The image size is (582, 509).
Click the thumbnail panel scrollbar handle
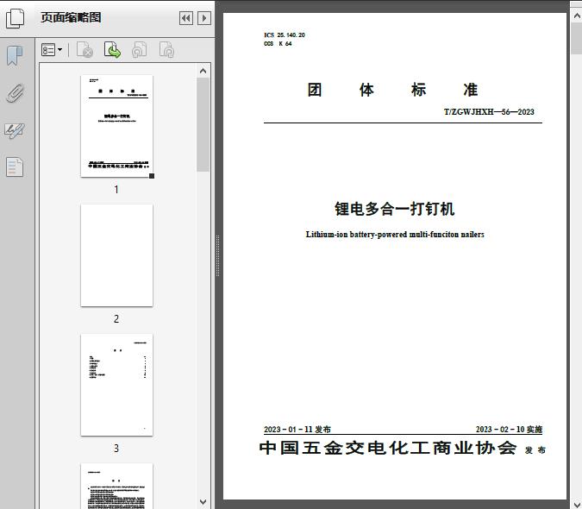pyautogui.click(x=203, y=124)
